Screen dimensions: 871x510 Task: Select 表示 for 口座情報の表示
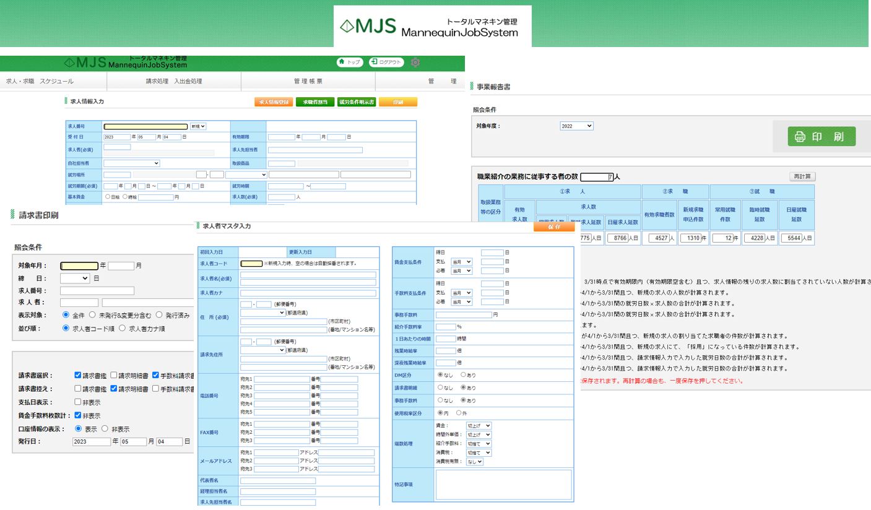(x=78, y=428)
